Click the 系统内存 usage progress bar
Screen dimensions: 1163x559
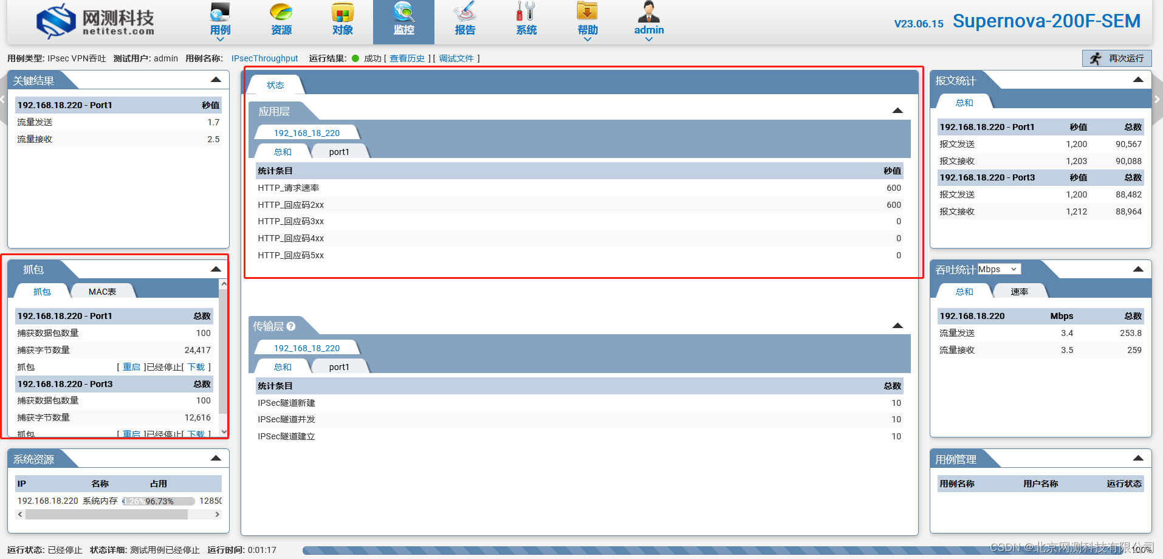(x=159, y=501)
